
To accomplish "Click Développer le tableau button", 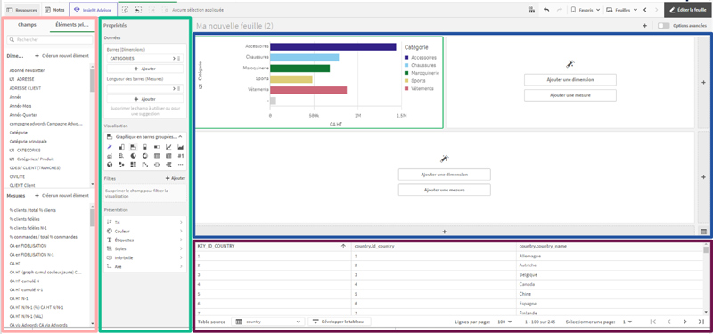I will (x=340, y=322).
